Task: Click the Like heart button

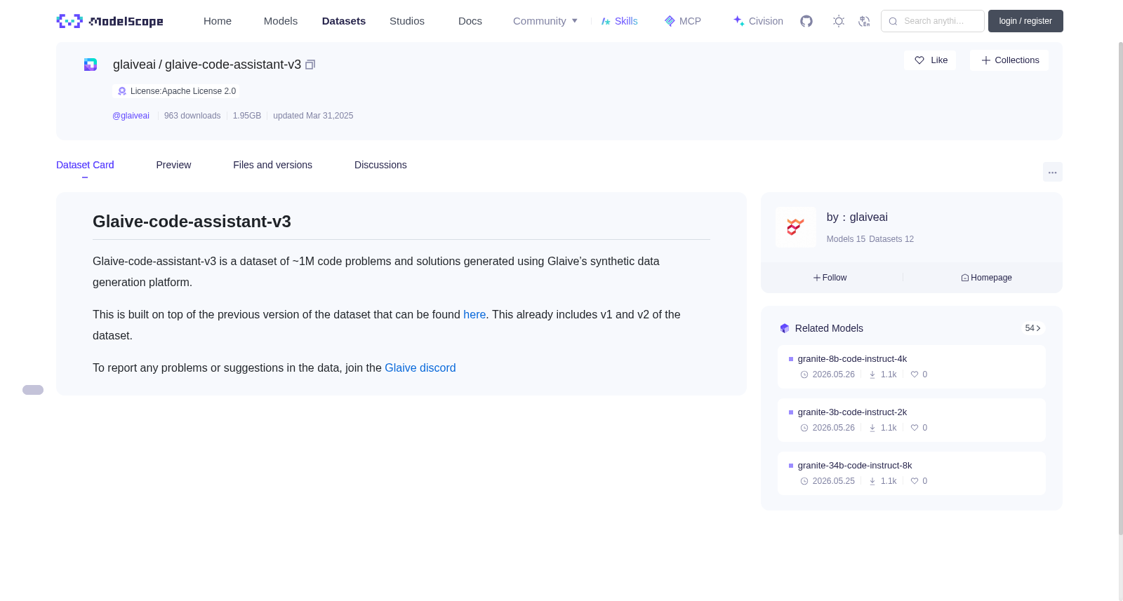Action: click(x=930, y=60)
